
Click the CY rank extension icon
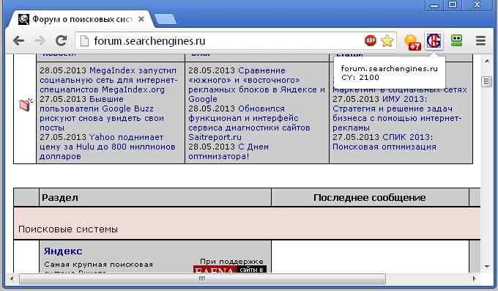click(x=434, y=41)
